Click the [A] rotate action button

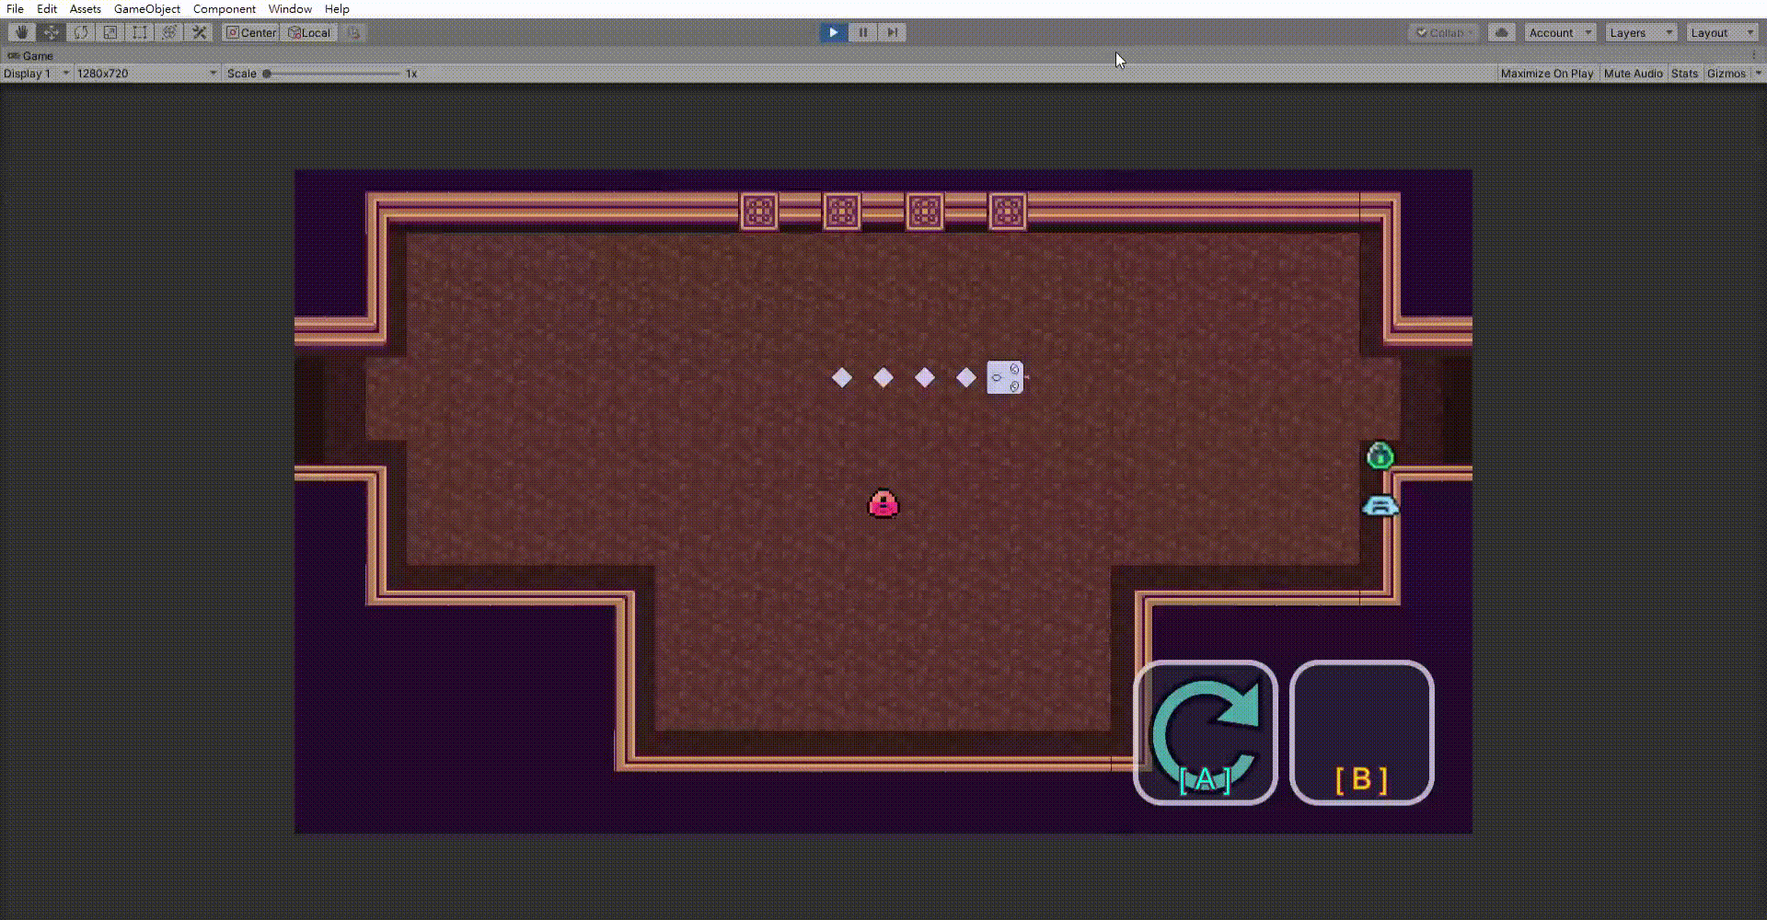point(1206,732)
